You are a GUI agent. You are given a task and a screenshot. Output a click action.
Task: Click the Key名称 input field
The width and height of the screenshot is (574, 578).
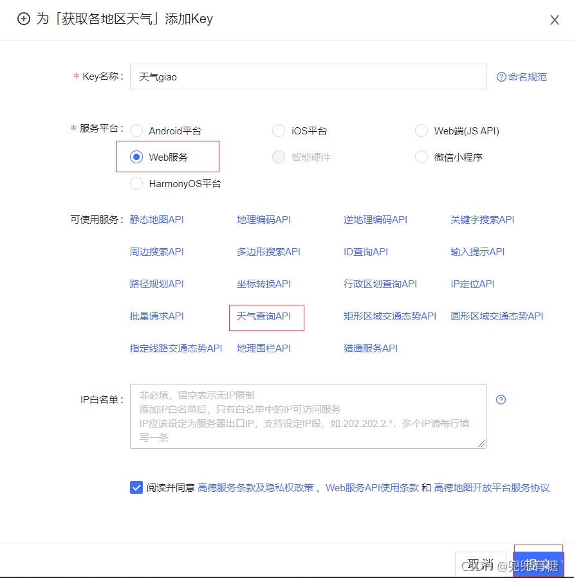(x=308, y=77)
